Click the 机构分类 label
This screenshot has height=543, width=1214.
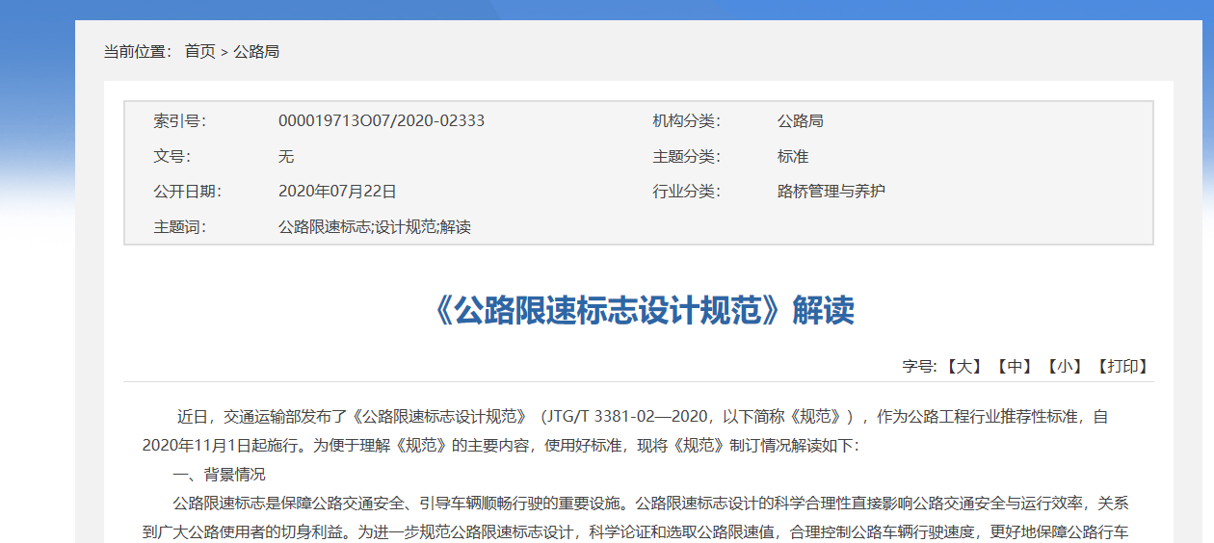point(686,120)
